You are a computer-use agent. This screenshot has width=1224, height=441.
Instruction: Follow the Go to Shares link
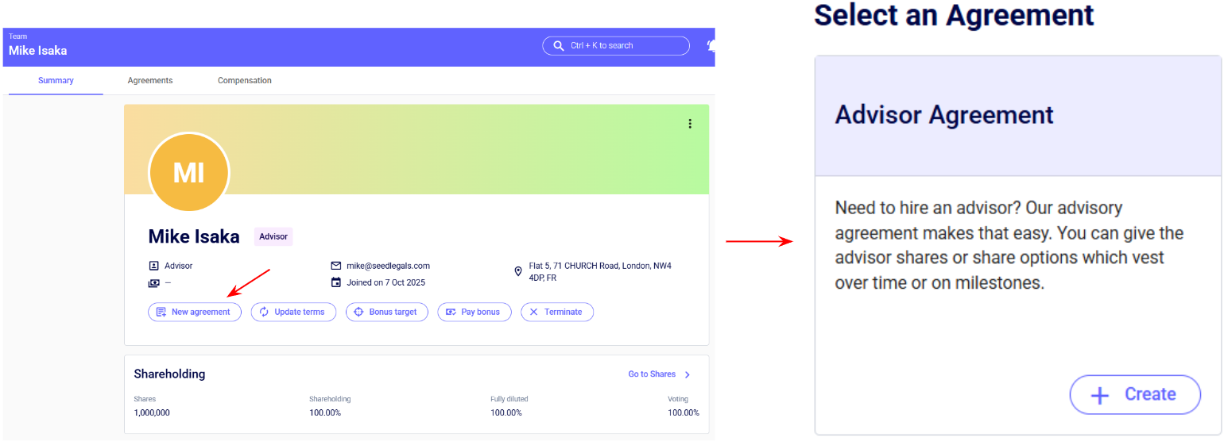click(652, 374)
